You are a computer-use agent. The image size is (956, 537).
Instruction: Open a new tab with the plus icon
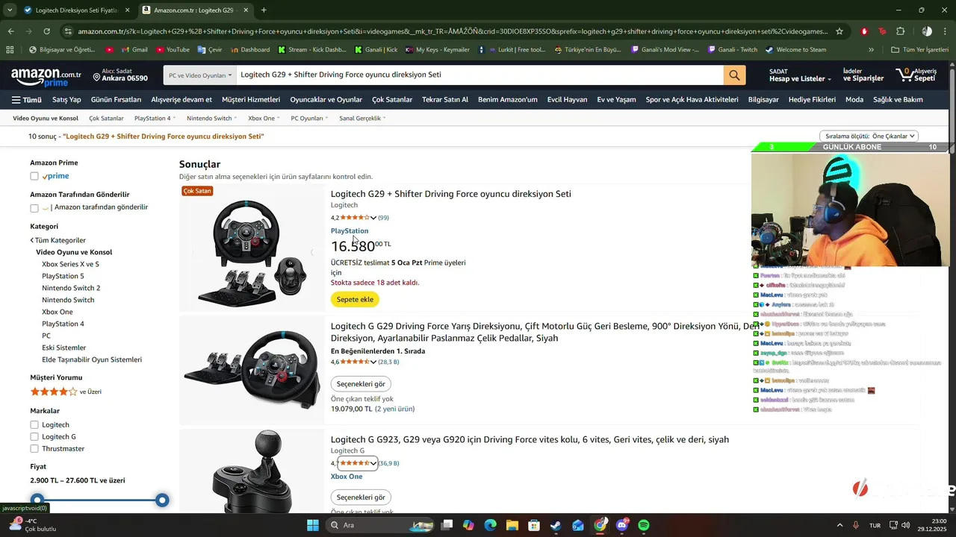tap(264, 10)
